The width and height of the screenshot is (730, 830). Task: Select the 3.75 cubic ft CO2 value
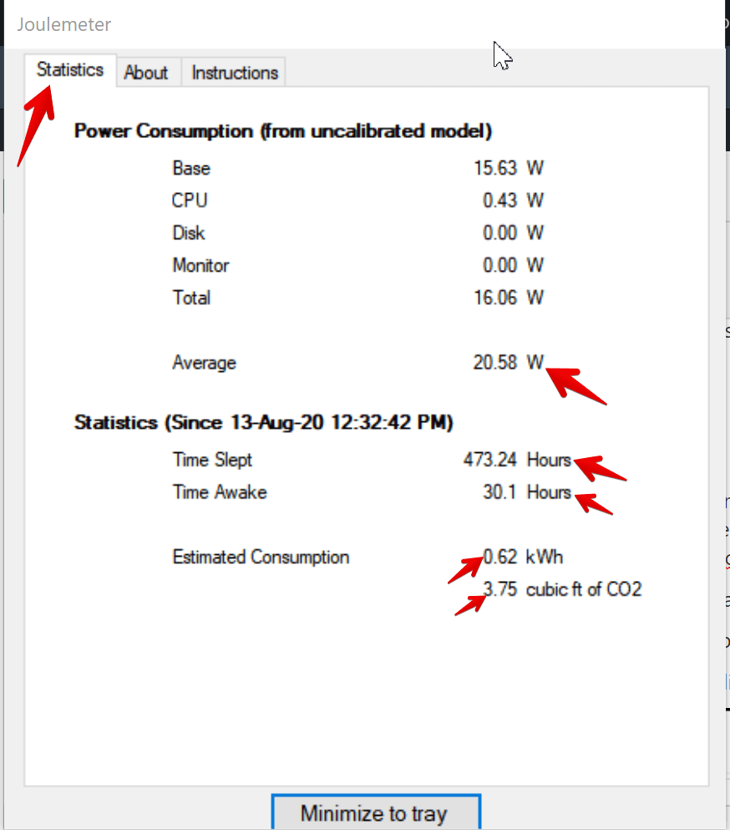[499, 589]
